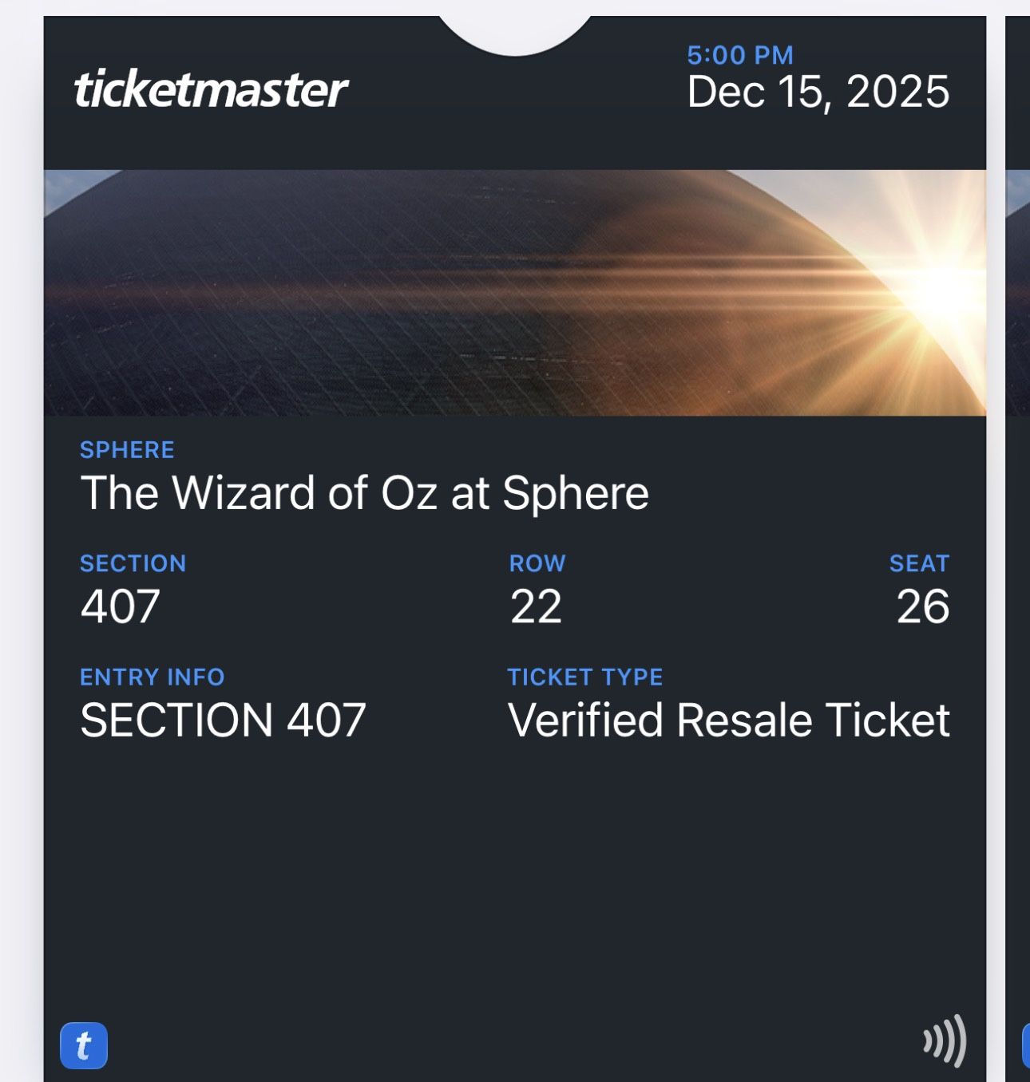Click the Dec 15, 2025 date
Screen dimensions: 1030x1082
(818, 92)
